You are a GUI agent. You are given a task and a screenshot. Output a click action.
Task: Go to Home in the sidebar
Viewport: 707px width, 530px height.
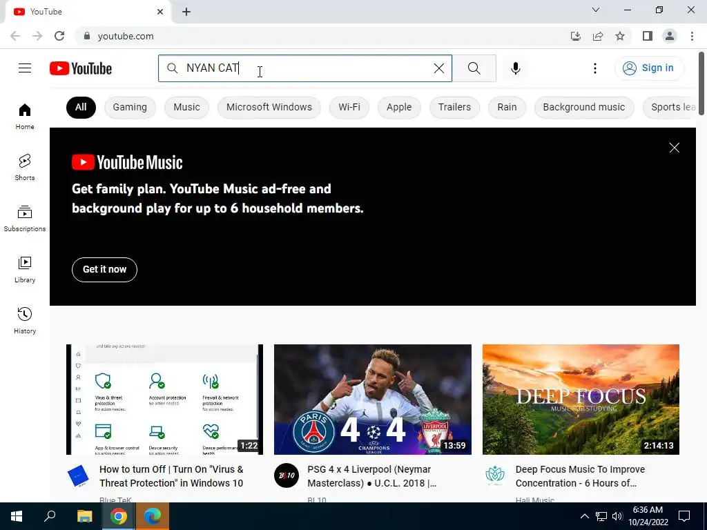tap(25, 117)
